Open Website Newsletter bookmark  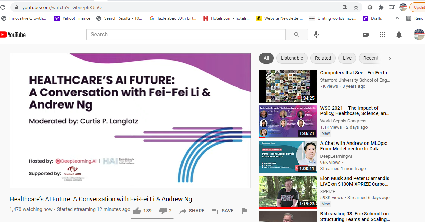click(280, 18)
